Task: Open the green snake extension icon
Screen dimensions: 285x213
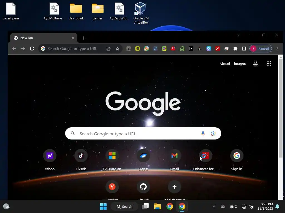Action: point(182,49)
